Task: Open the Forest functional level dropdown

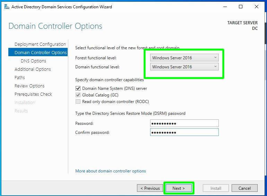Action: [184, 58]
